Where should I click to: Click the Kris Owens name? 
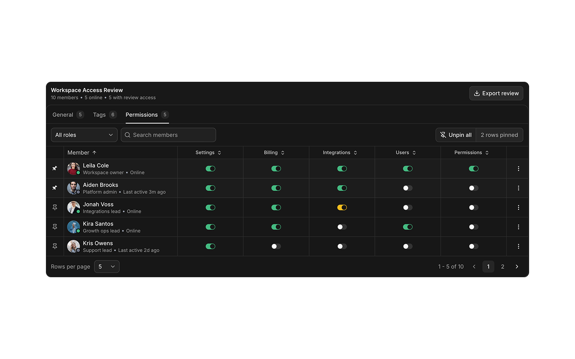point(98,243)
